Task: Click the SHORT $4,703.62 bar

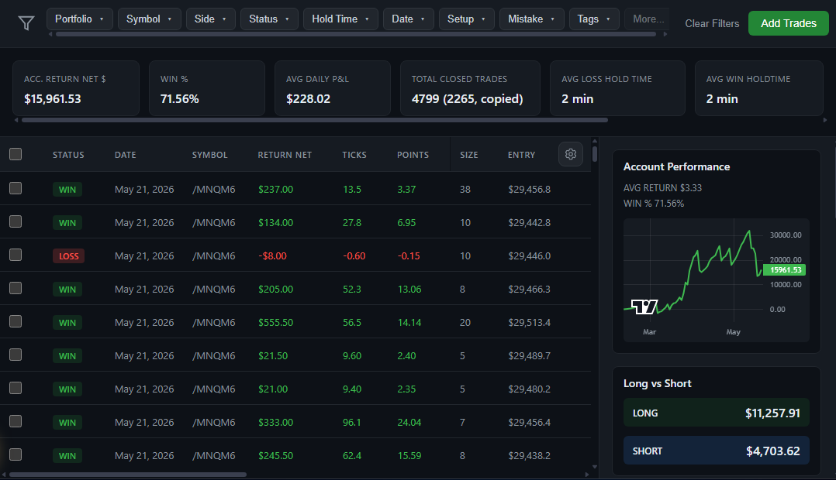Action: click(x=716, y=451)
